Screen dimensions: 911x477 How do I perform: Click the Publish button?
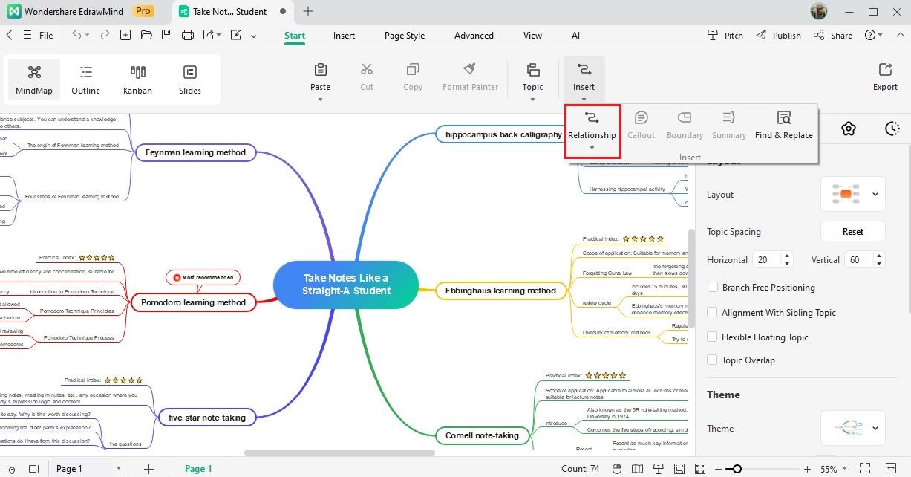pyautogui.click(x=778, y=35)
